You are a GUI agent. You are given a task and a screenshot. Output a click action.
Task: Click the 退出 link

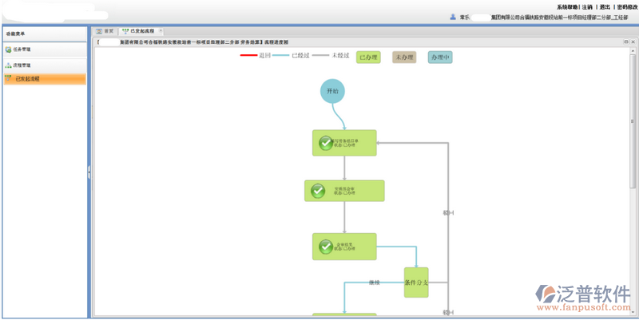pos(605,6)
